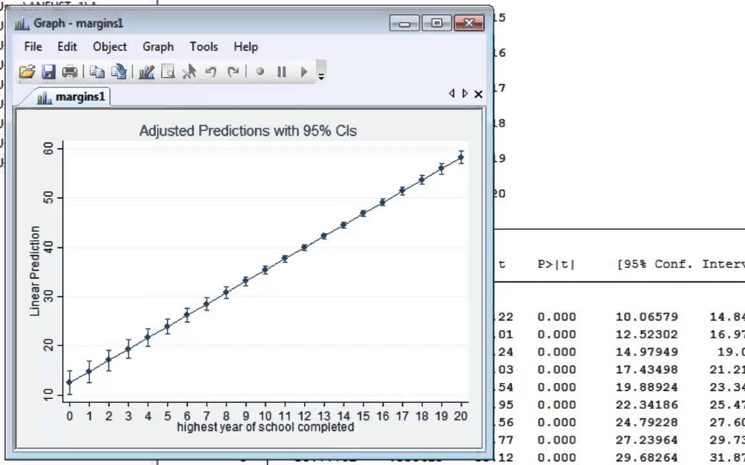The image size is (745, 465).
Task: Open the Object menu
Action: pos(110,46)
